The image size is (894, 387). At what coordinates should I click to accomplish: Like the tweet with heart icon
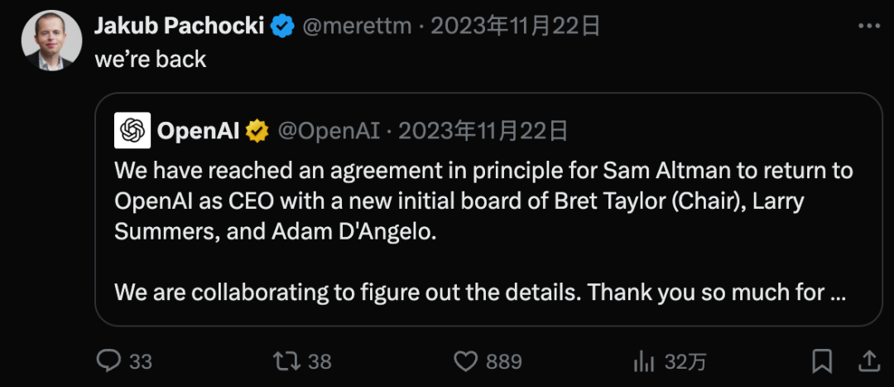tap(468, 361)
